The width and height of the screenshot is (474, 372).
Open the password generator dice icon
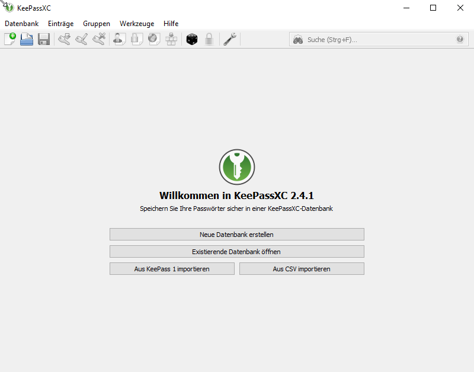click(x=191, y=39)
